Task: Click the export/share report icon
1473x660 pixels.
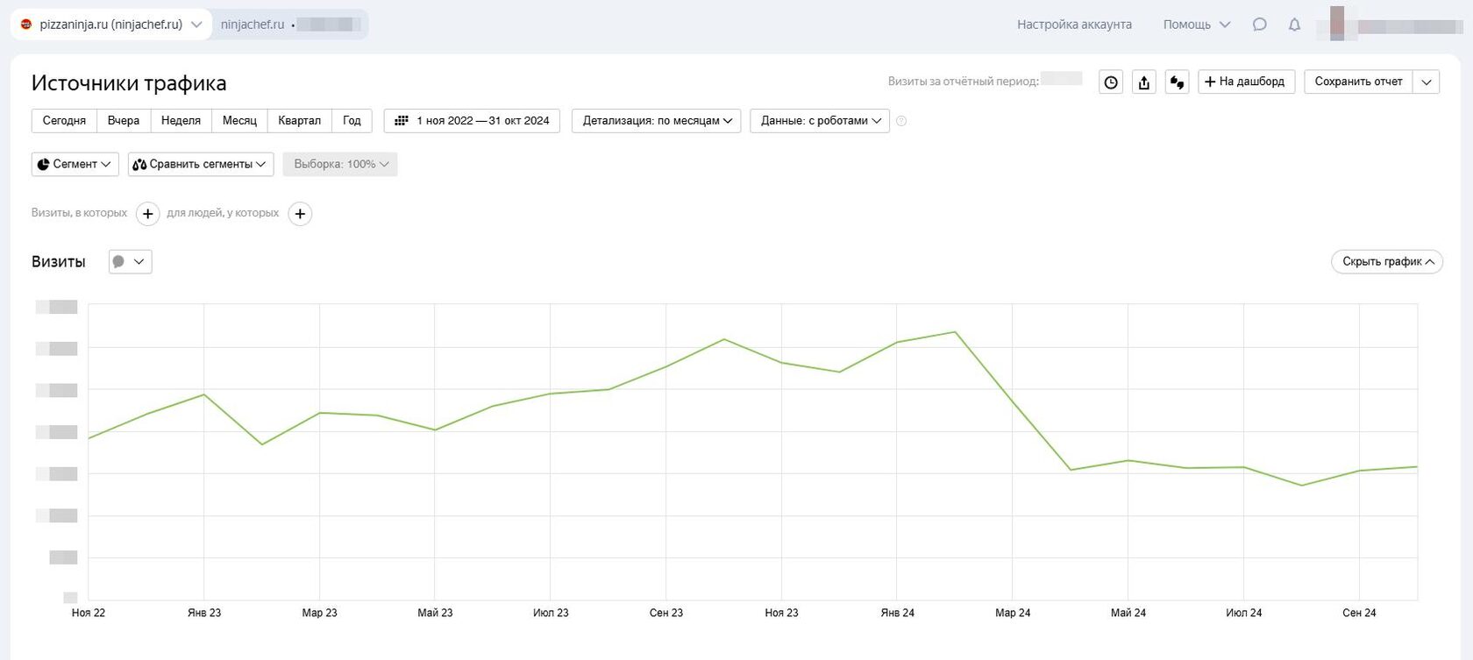Action: pyautogui.click(x=1144, y=82)
